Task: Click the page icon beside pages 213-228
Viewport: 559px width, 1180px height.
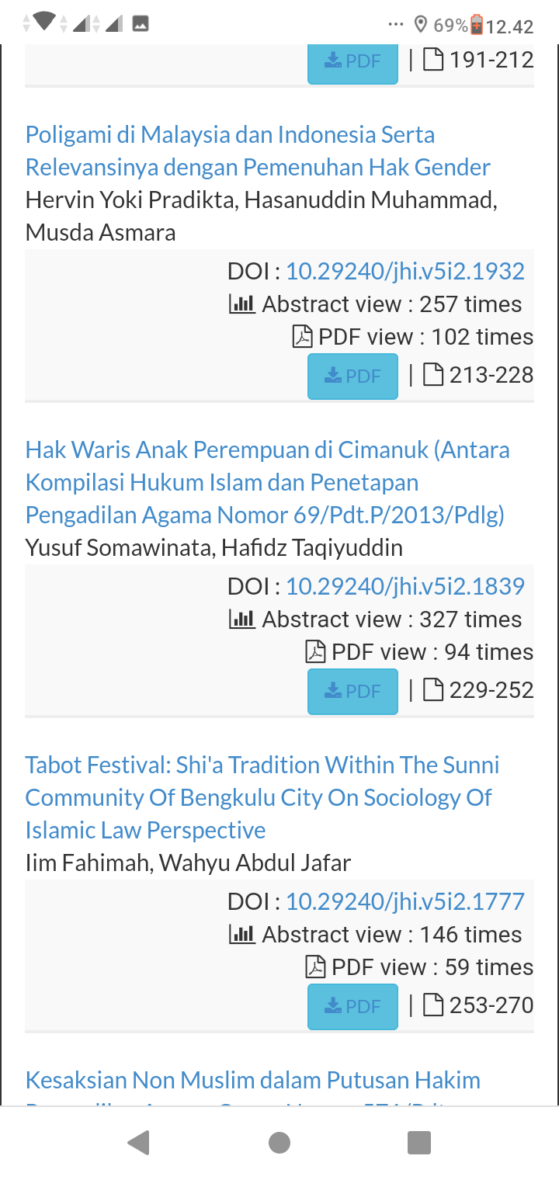Action: (433, 376)
